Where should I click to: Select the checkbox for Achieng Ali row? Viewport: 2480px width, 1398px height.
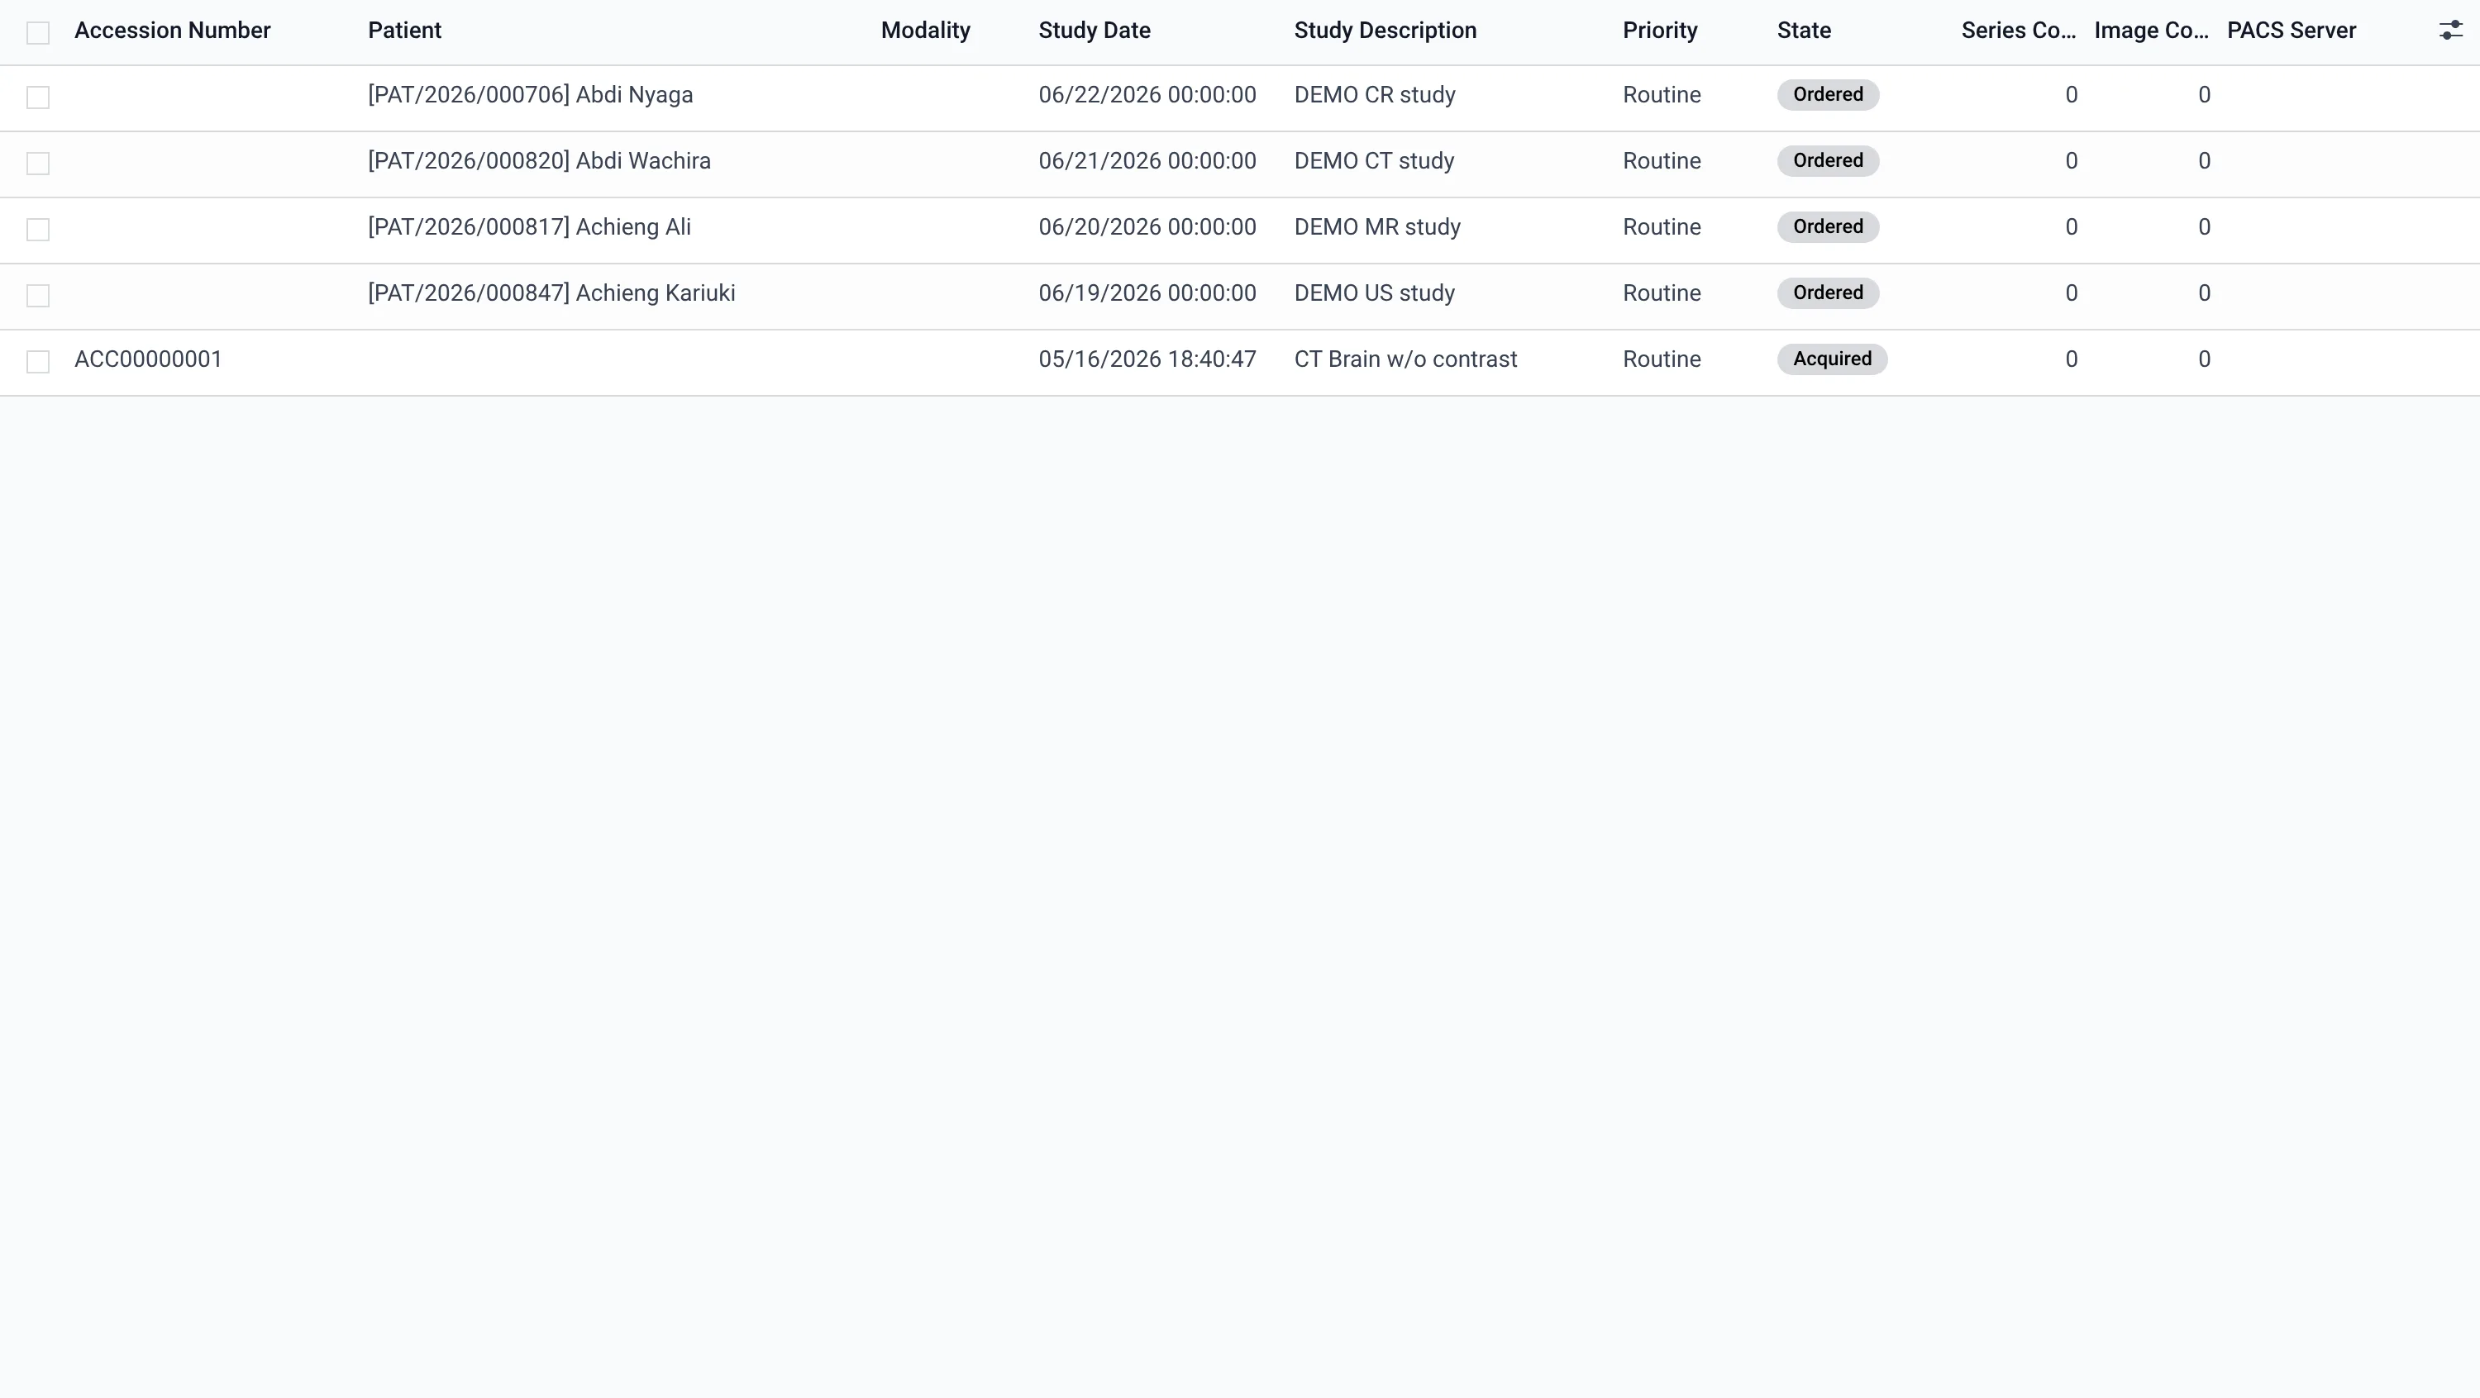pyautogui.click(x=37, y=229)
